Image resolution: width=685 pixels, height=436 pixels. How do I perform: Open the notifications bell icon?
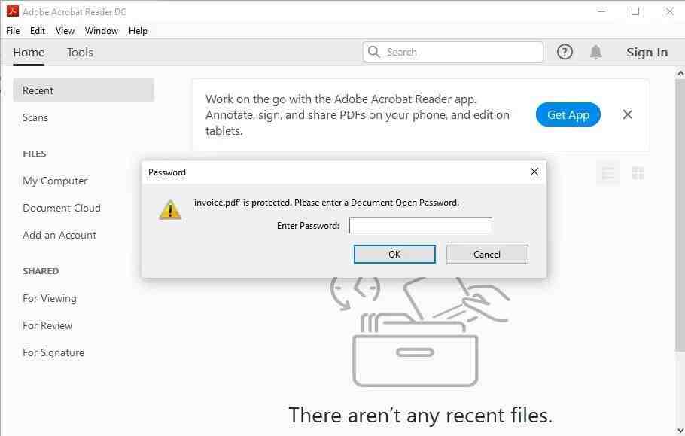coord(595,53)
